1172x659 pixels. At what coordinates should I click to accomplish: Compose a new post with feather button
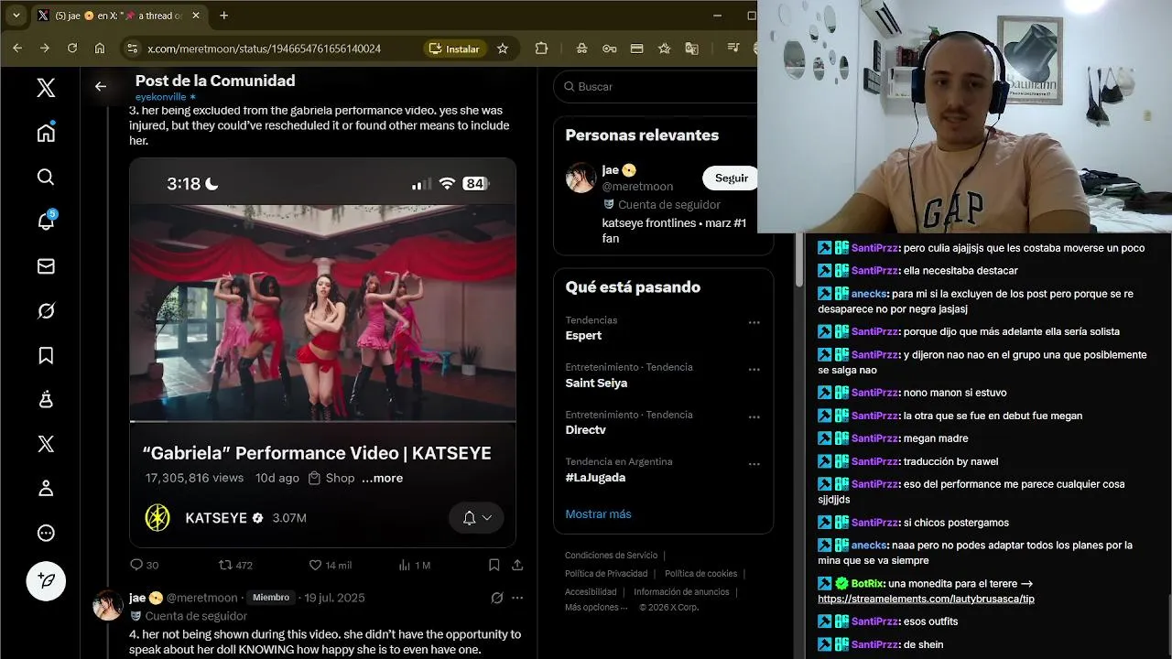[46, 580]
